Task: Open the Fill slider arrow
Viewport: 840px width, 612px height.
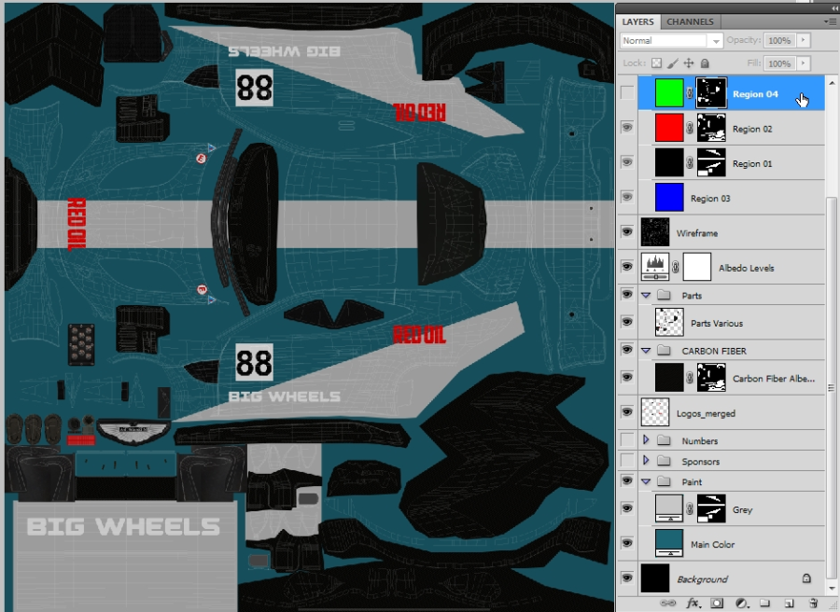Action: 803,63
